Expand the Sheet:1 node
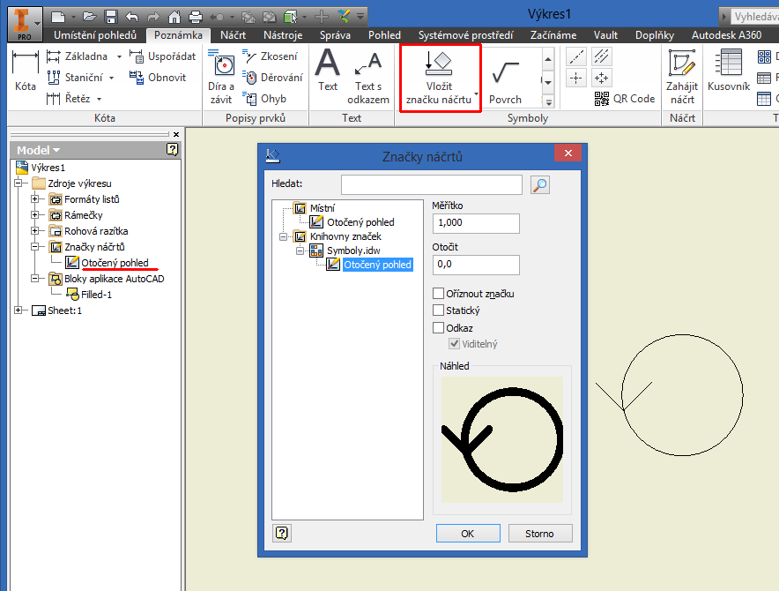779x591 pixels. pyautogui.click(x=19, y=310)
